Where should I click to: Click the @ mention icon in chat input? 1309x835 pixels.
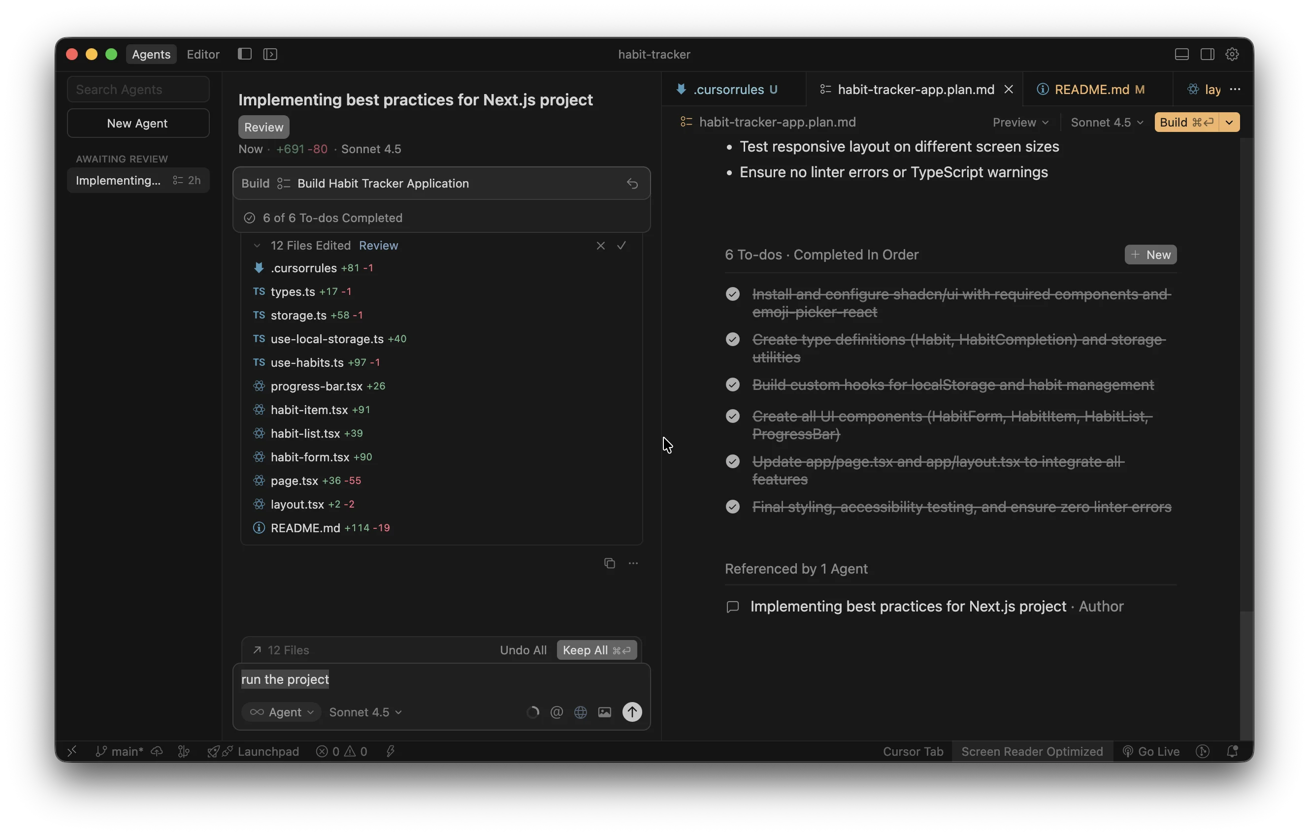556,711
